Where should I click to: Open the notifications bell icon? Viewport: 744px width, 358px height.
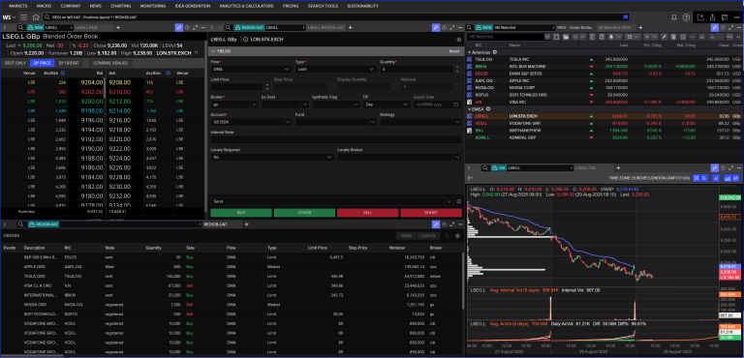click(674, 17)
